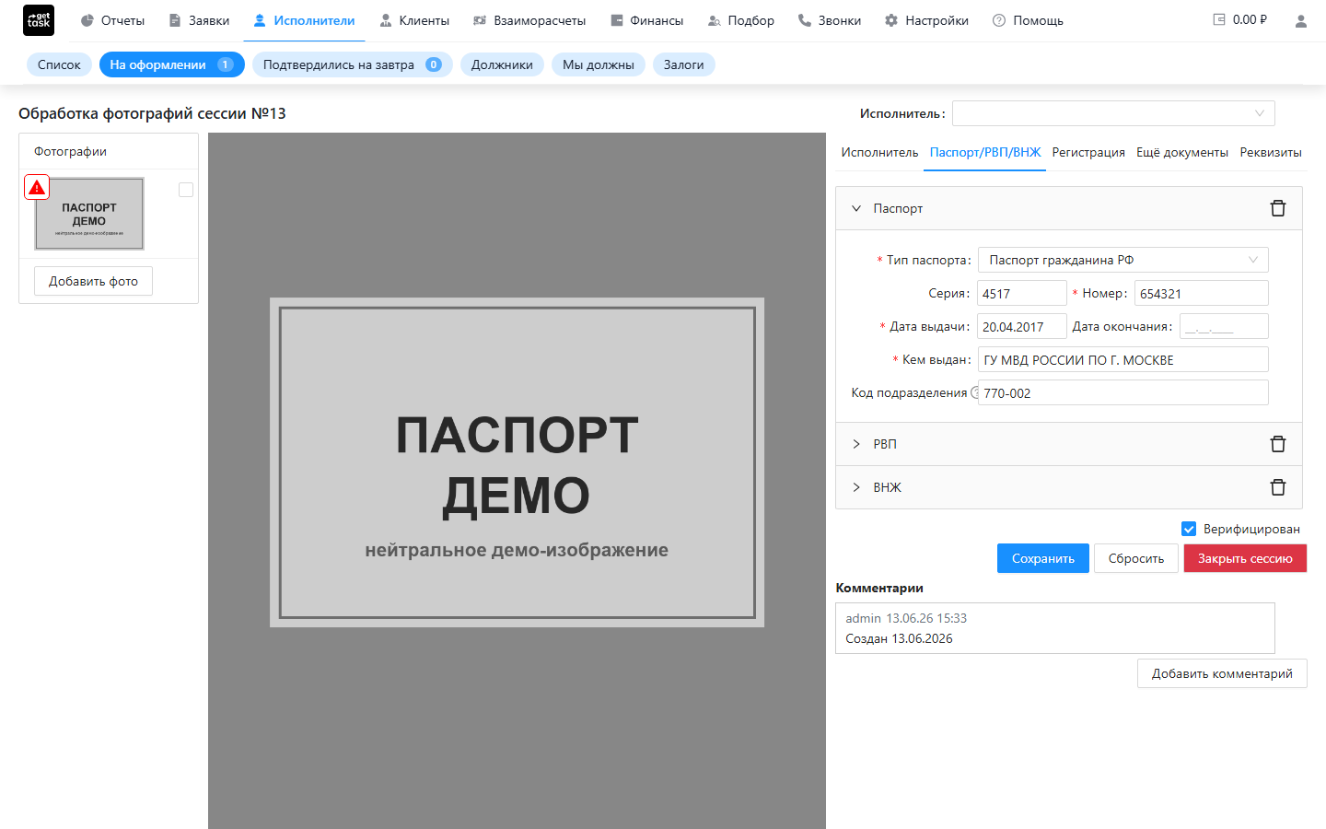Open the Тип паспорта dropdown

click(1122, 260)
